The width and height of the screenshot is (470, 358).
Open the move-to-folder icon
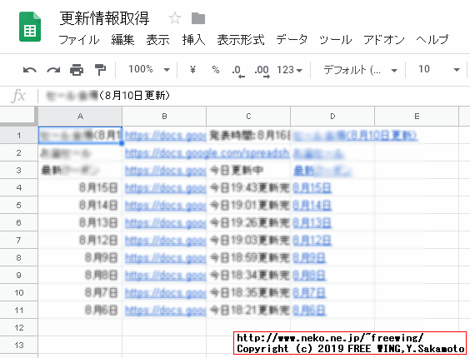198,18
